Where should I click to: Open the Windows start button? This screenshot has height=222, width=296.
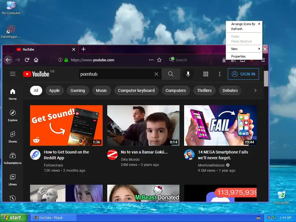[14, 218]
